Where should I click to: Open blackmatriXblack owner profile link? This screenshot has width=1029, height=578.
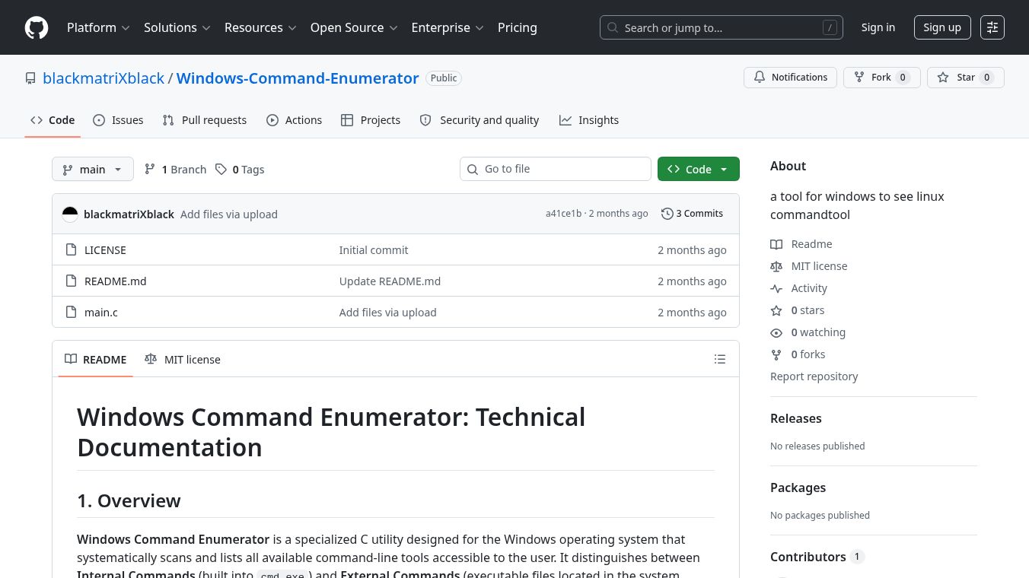104,78
